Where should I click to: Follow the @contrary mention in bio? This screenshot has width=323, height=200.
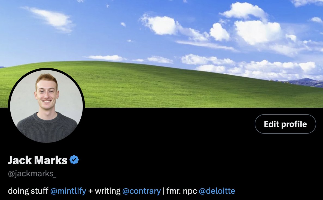click(x=142, y=191)
